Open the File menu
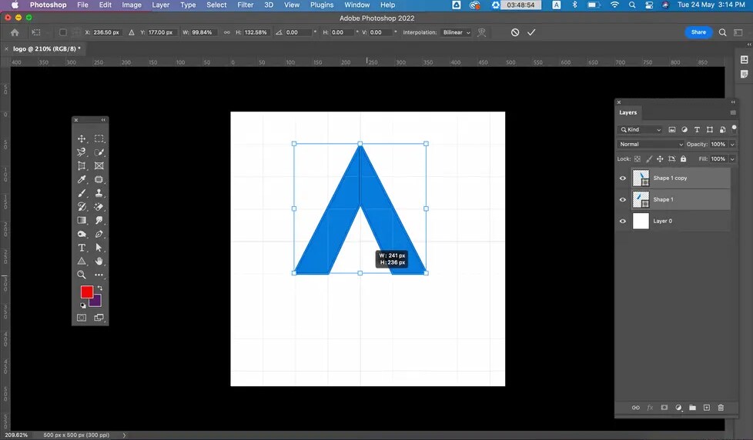Screen dimensions: 753x440 coord(82,5)
